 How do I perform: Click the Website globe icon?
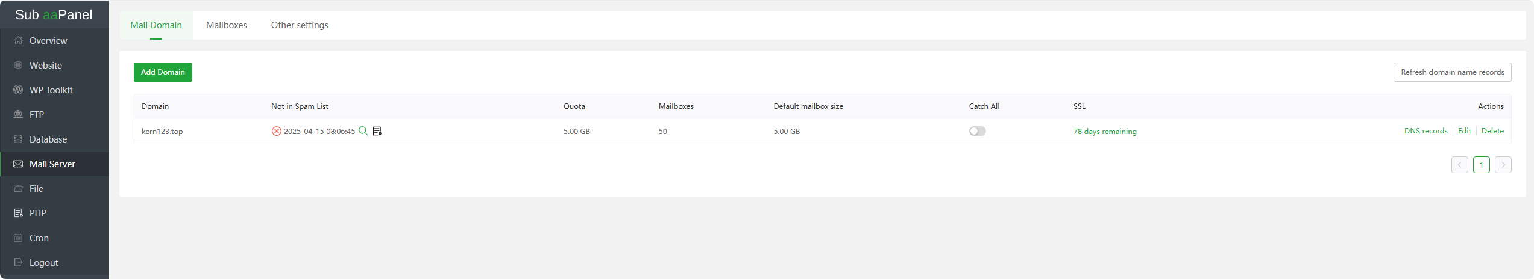[18, 66]
